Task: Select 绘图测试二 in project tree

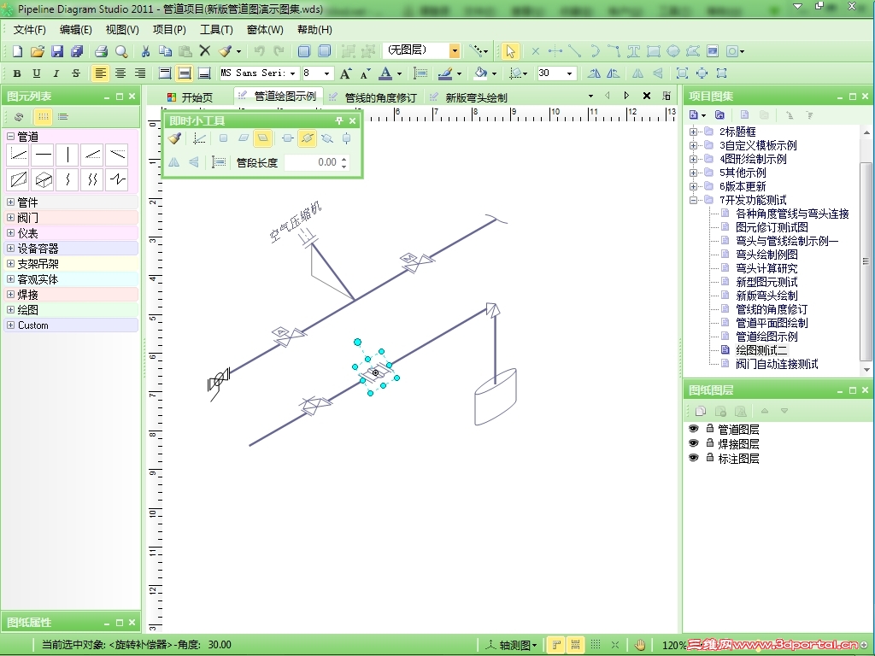Action: pos(761,350)
